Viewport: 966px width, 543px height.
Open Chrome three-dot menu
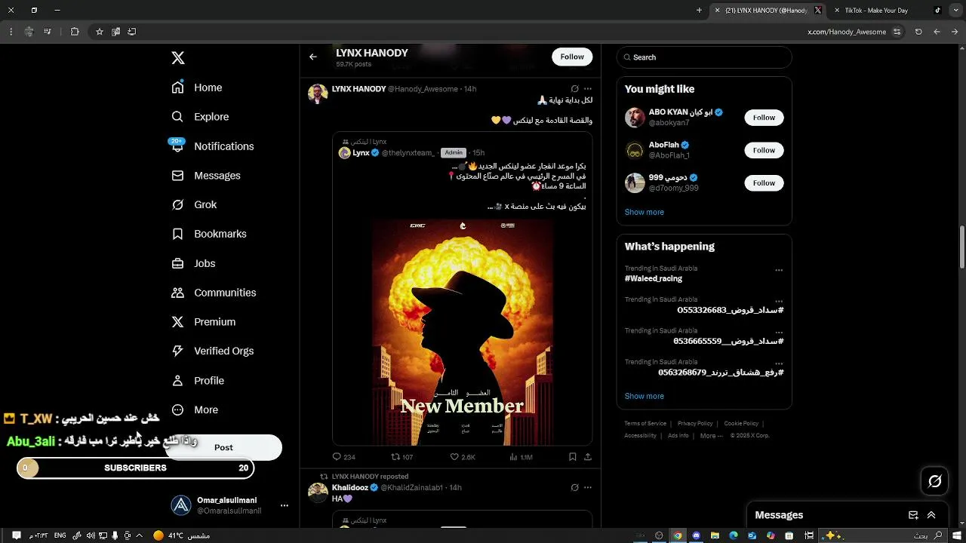(11, 32)
